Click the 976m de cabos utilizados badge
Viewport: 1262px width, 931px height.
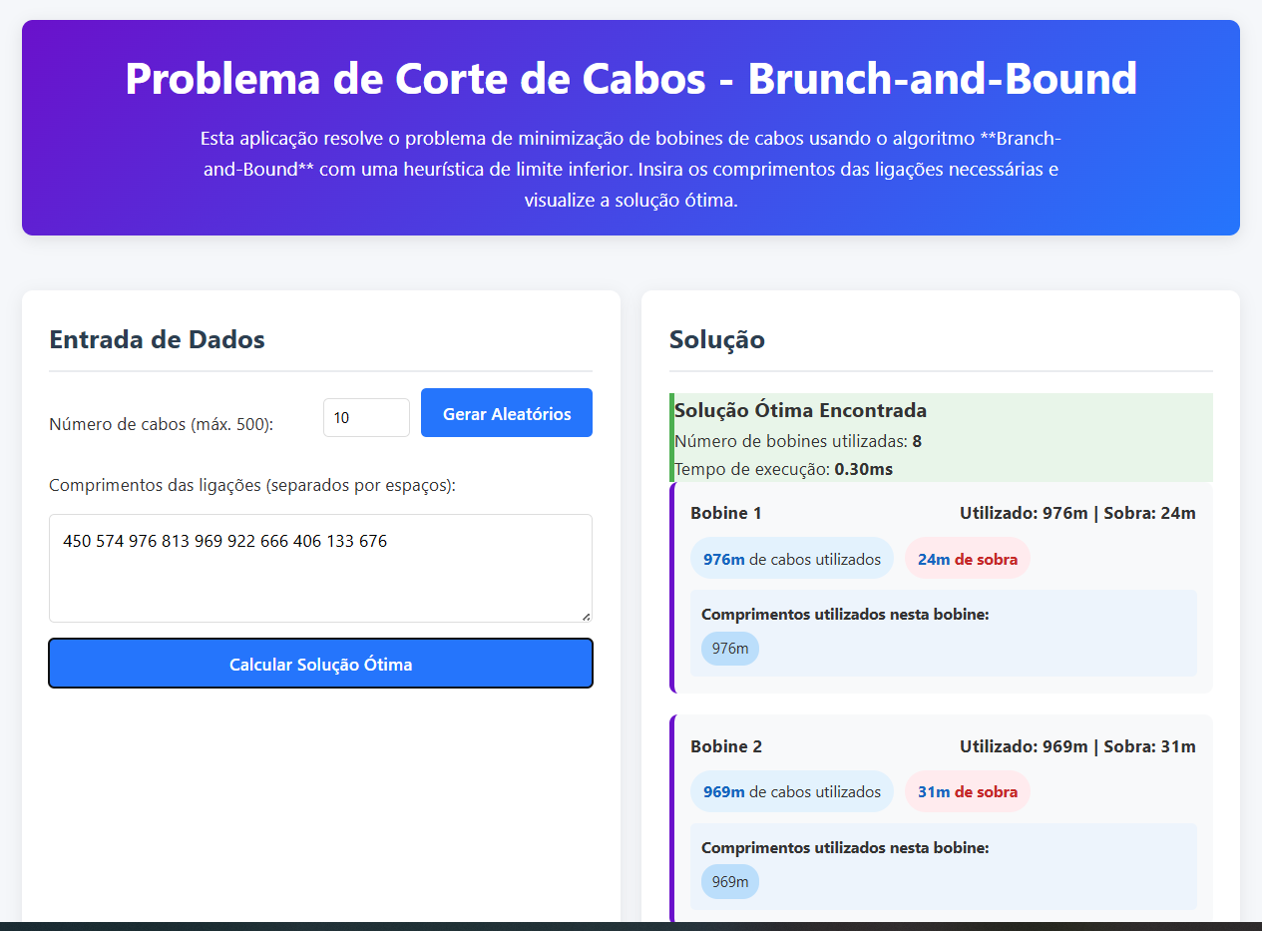click(791, 558)
